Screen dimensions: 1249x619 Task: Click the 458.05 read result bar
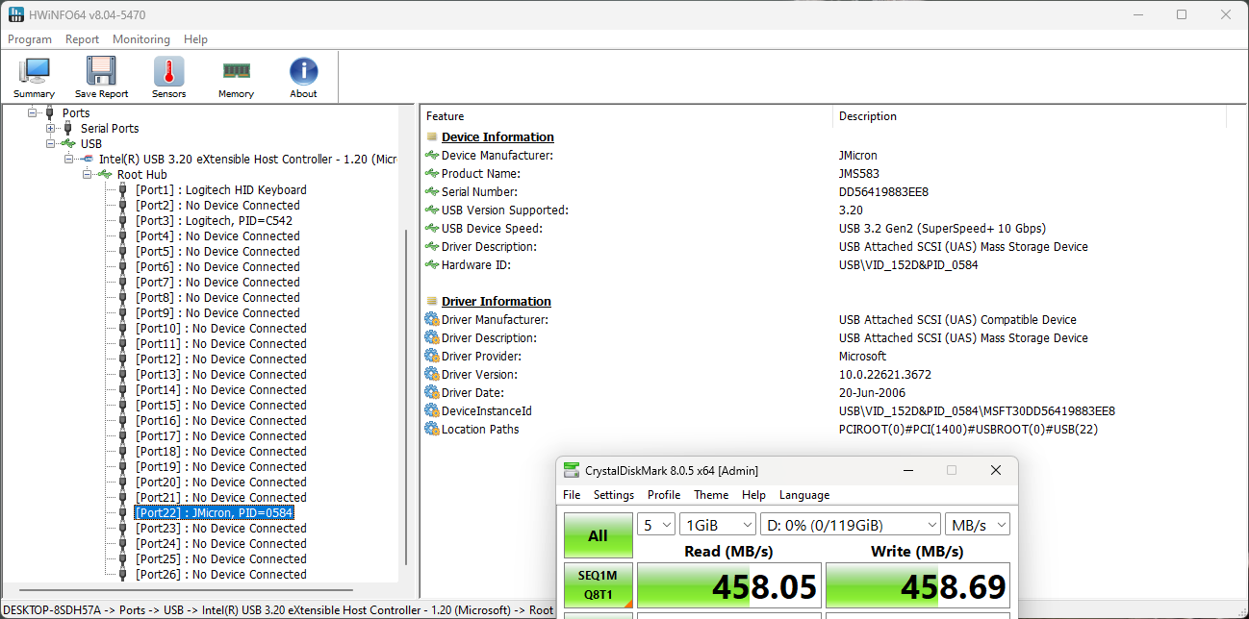point(729,585)
